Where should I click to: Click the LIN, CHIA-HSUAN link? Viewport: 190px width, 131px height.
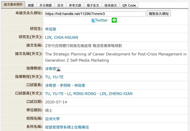[62, 38]
